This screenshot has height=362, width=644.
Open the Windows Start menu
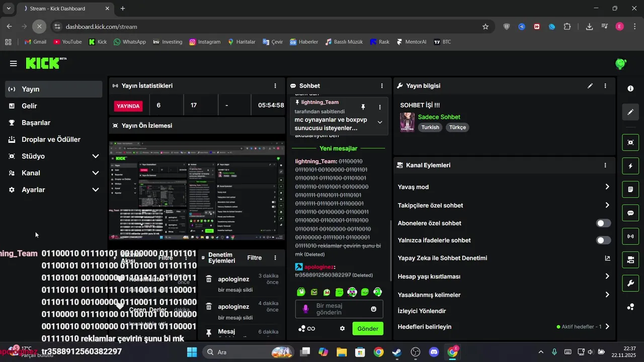pos(192,352)
